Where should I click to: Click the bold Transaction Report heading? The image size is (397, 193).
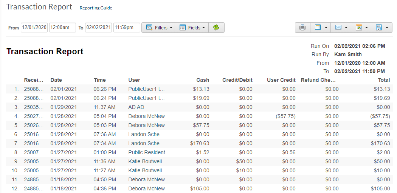tap(45, 52)
